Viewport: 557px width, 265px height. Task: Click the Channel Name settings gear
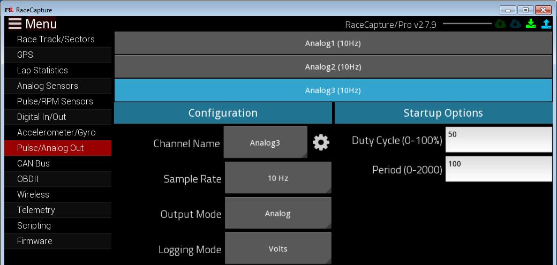click(x=321, y=142)
